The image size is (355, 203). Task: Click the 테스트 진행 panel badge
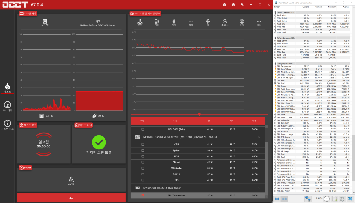(28, 125)
